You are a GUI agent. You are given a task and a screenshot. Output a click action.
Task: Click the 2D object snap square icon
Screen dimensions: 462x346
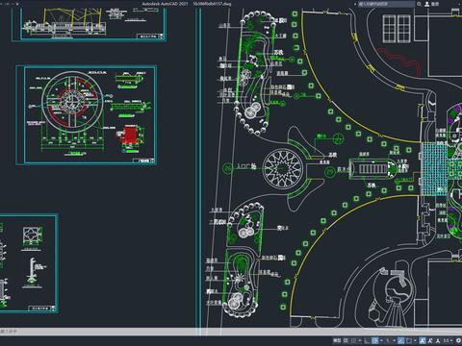click(409, 340)
